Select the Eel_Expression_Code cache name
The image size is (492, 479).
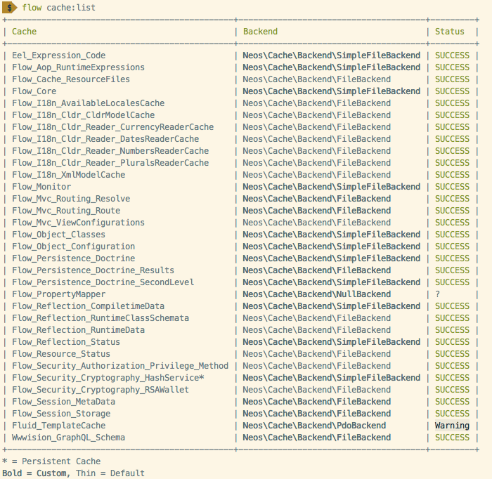pos(58,55)
